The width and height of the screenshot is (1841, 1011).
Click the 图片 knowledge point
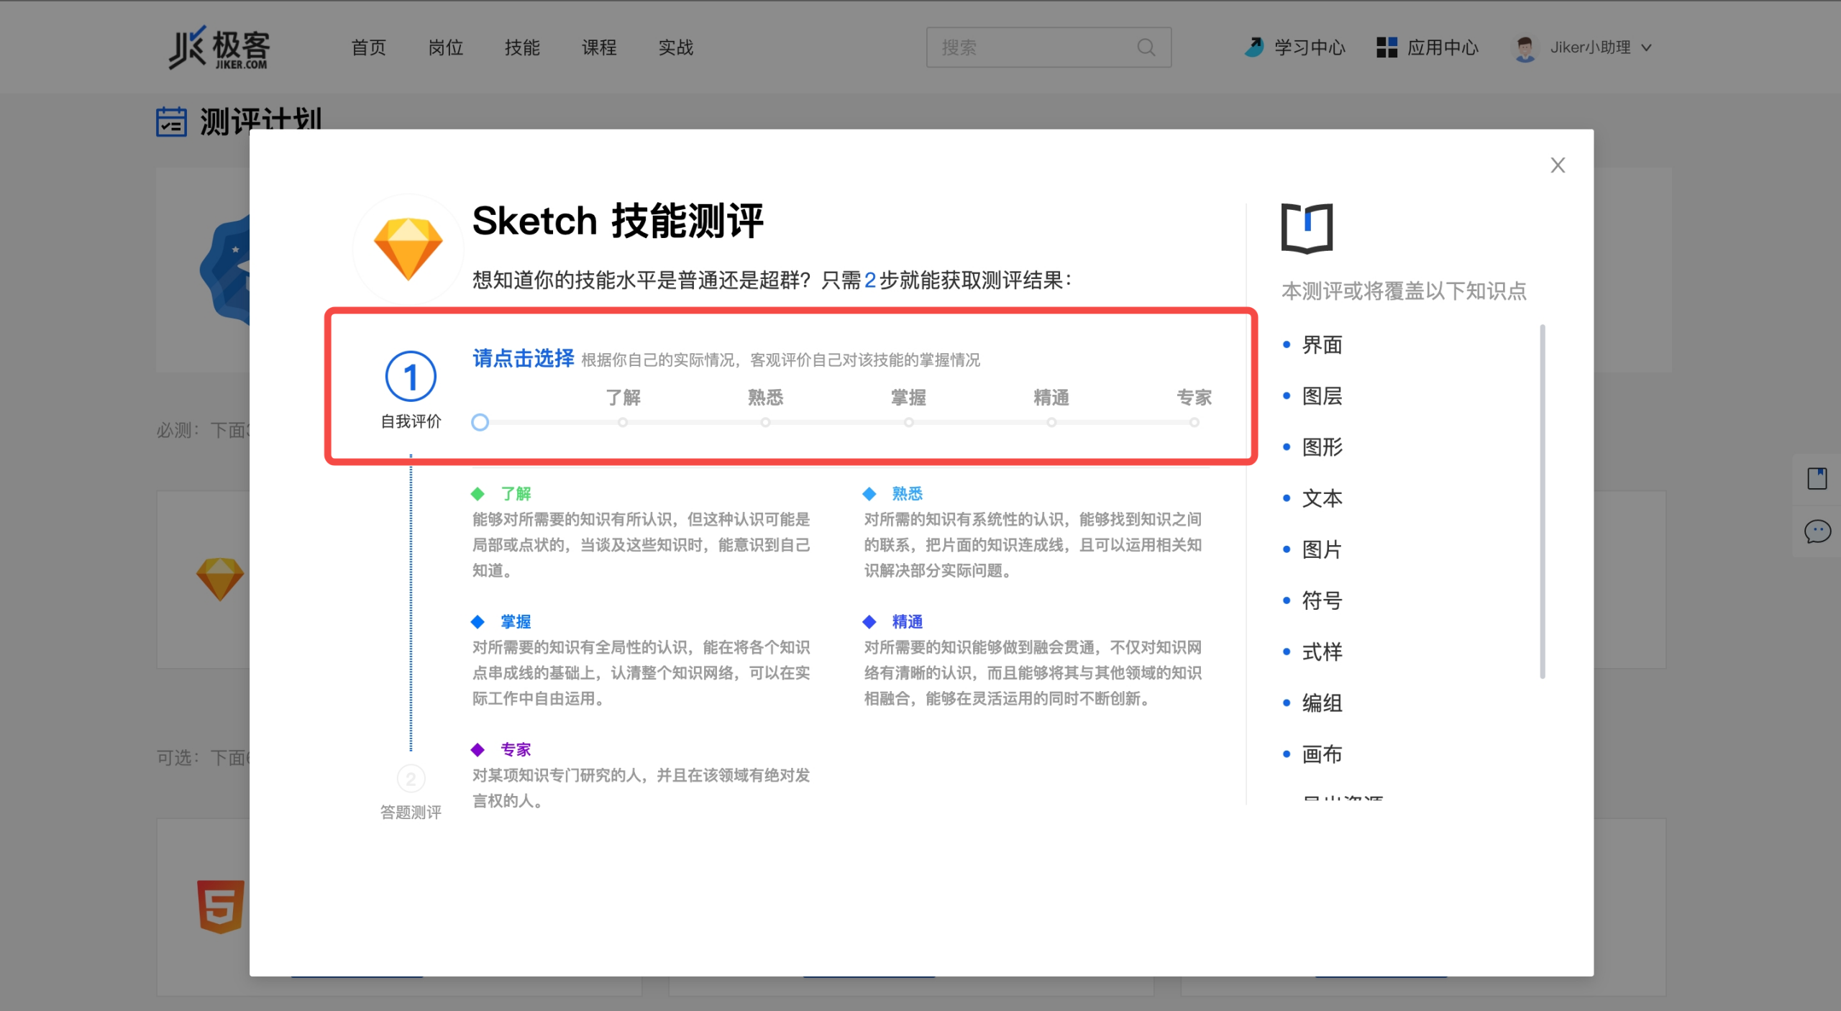pyautogui.click(x=1322, y=550)
